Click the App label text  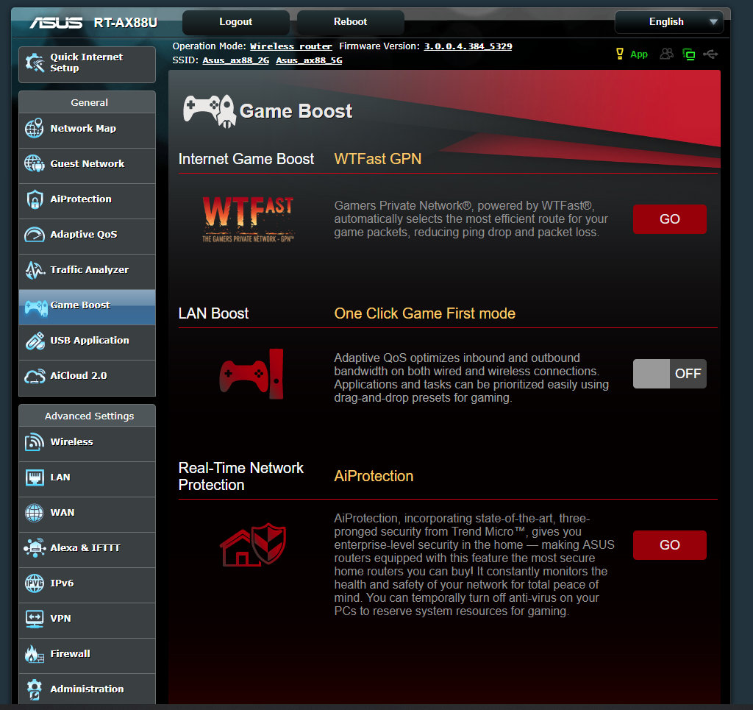point(639,54)
